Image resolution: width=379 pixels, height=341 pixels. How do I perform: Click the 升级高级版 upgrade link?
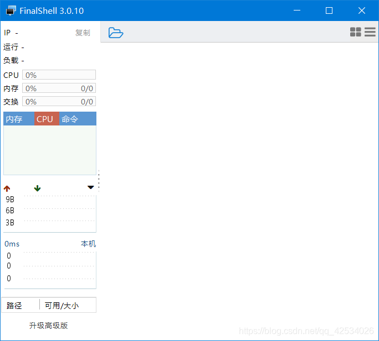49,326
